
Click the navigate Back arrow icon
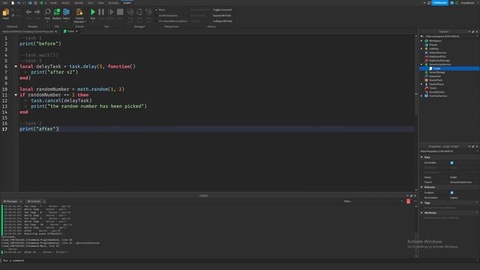tap(28, 12)
